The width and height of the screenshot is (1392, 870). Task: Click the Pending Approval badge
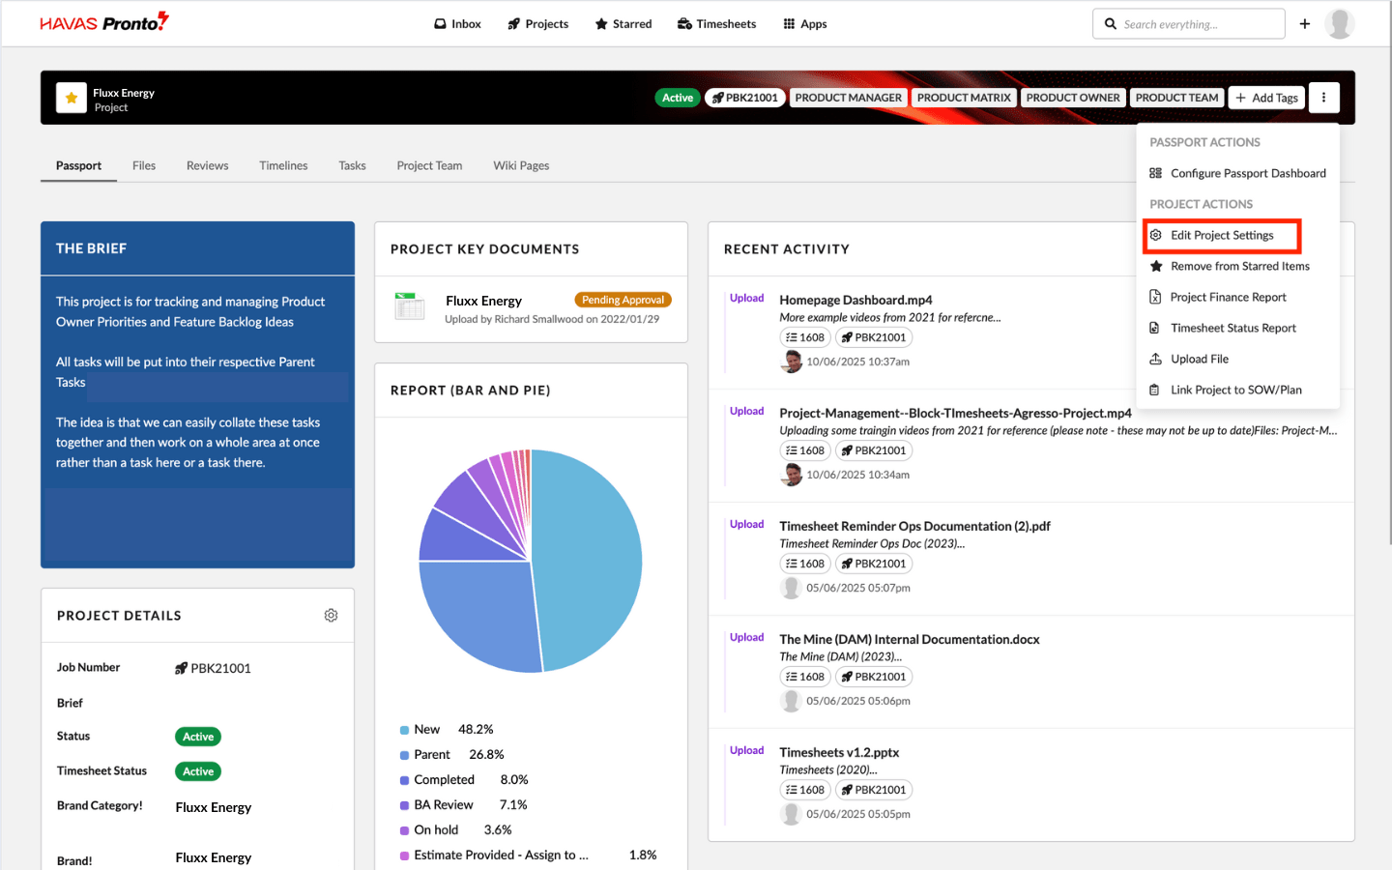coord(623,300)
